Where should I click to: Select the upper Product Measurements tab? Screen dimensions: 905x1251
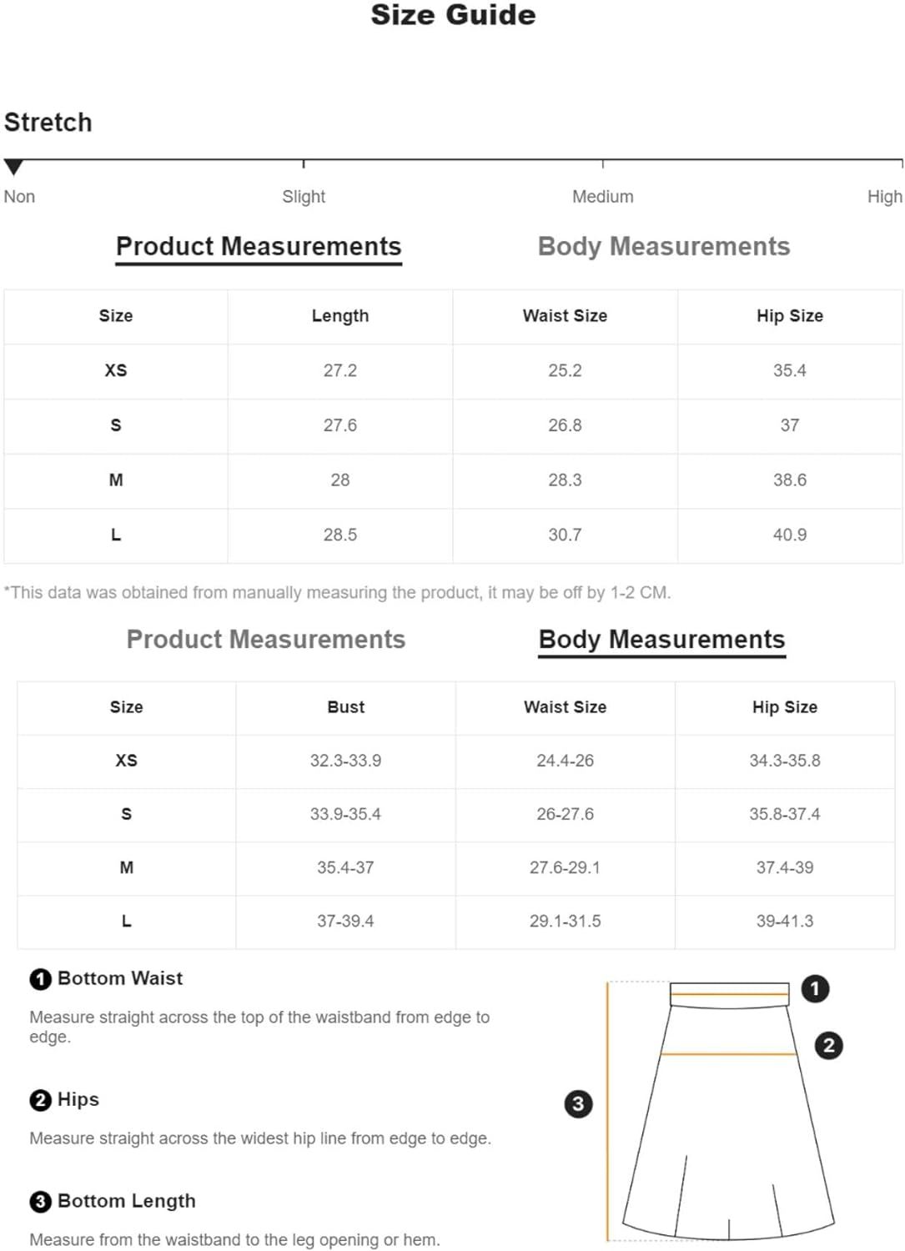click(259, 247)
